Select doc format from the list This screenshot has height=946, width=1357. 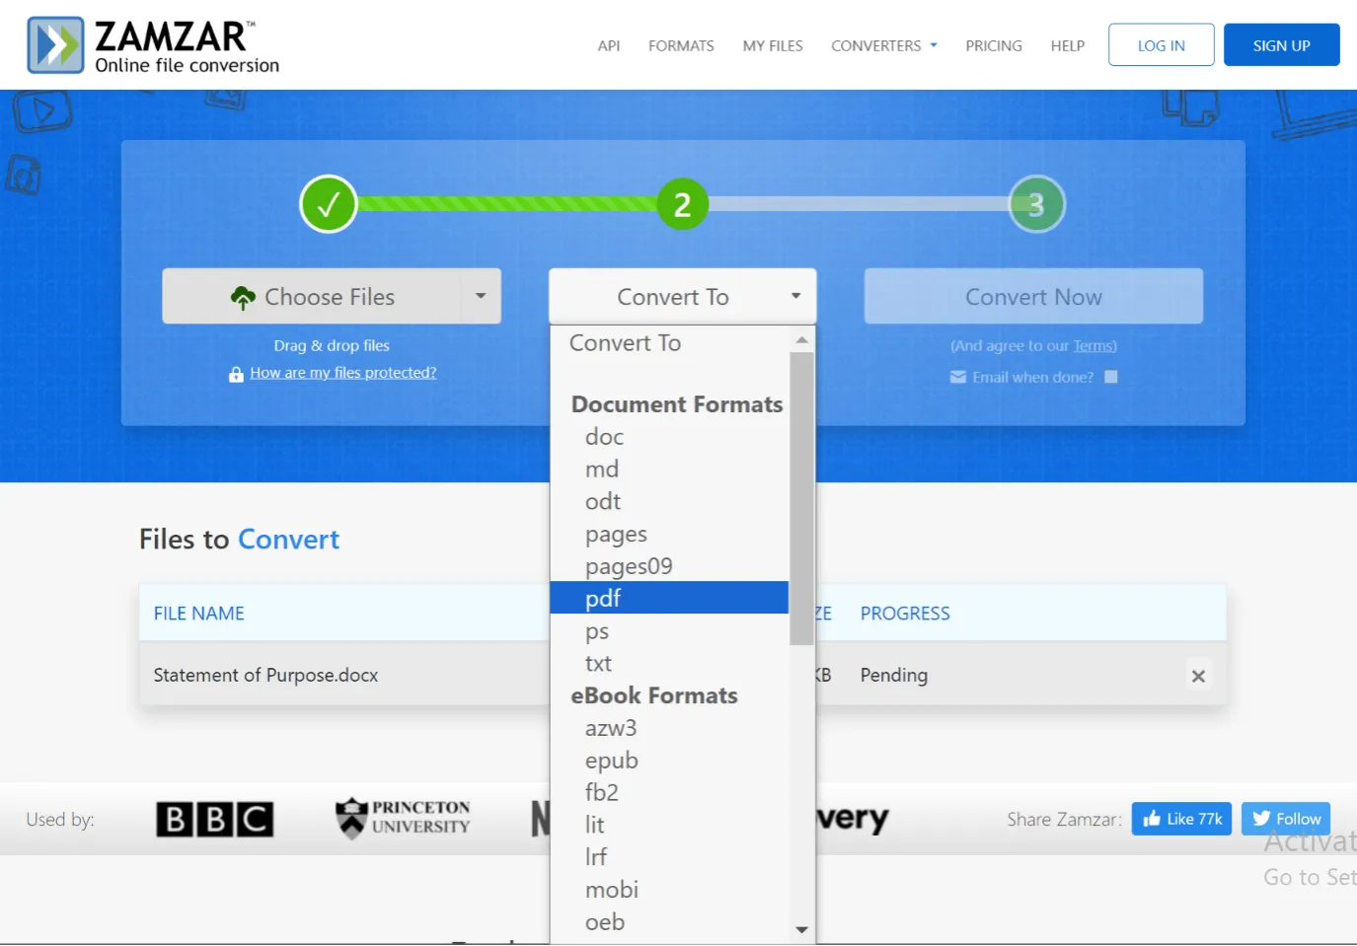tap(669, 437)
